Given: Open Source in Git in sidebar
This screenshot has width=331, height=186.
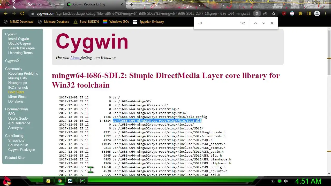Looking at the screenshot, I should (x=18, y=145).
